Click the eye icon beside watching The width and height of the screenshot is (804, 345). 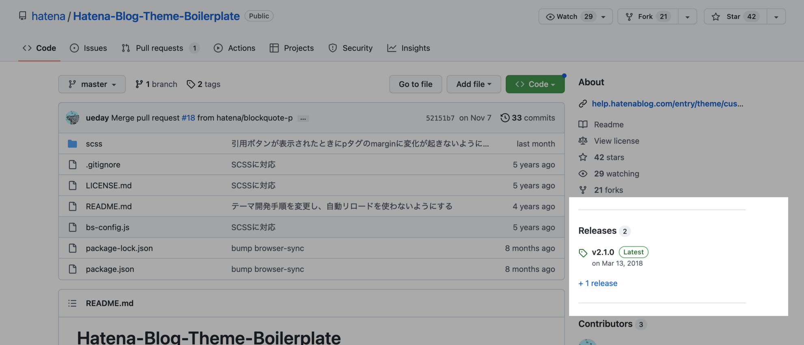583,174
